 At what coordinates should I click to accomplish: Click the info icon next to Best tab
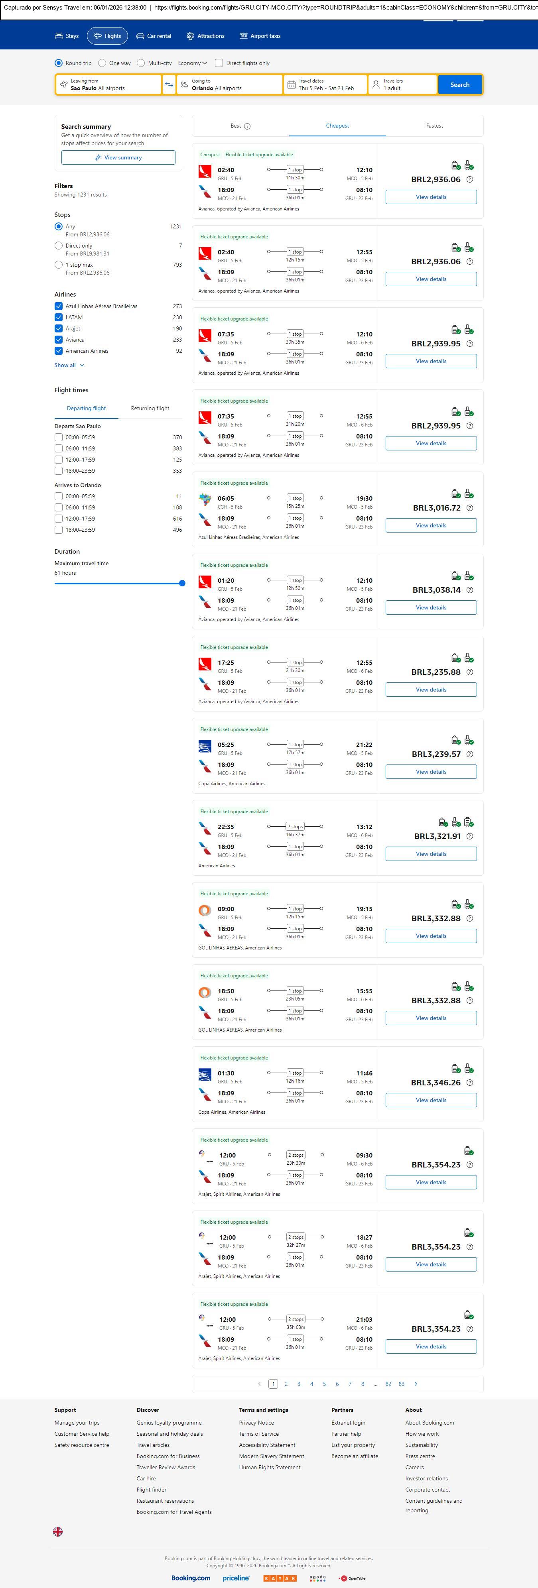coord(247,126)
